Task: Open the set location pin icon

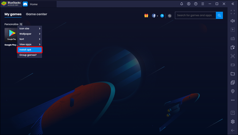Action: pyautogui.click(x=233, y=91)
